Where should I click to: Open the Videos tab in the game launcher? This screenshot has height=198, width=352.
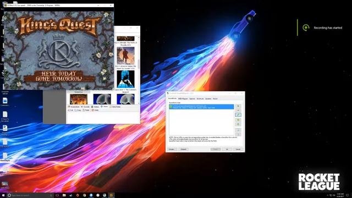click(95, 107)
